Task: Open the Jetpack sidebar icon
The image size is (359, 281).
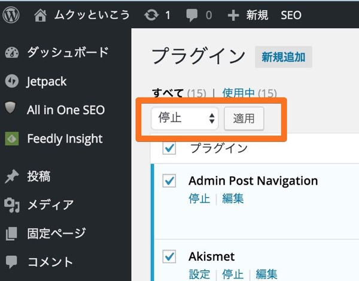Action: (x=12, y=81)
